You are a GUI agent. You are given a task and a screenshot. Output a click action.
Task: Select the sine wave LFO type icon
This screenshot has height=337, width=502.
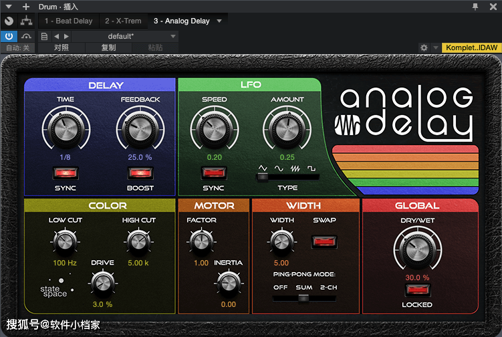click(x=279, y=167)
